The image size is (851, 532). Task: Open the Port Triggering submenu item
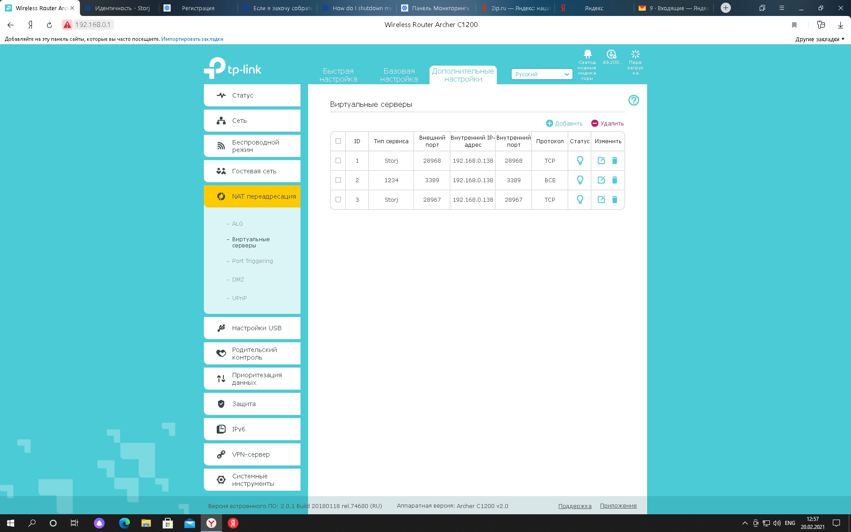pos(252,261)
